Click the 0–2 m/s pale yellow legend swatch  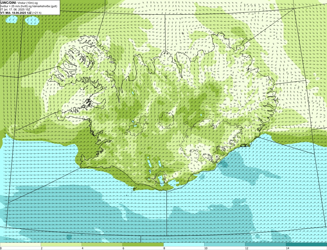click(20, 244)
